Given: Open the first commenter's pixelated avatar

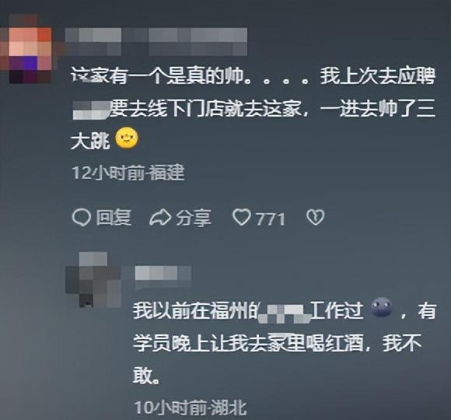Looking at the screenshot, I should (x=30, y=51).
